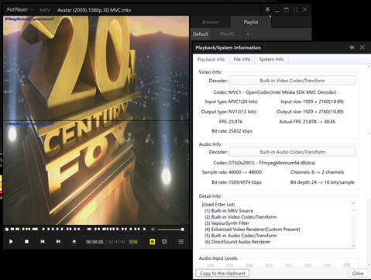Viewport: 371px width, 280px height.
Task: Open the System Info tab
Action: pos(271,60)
